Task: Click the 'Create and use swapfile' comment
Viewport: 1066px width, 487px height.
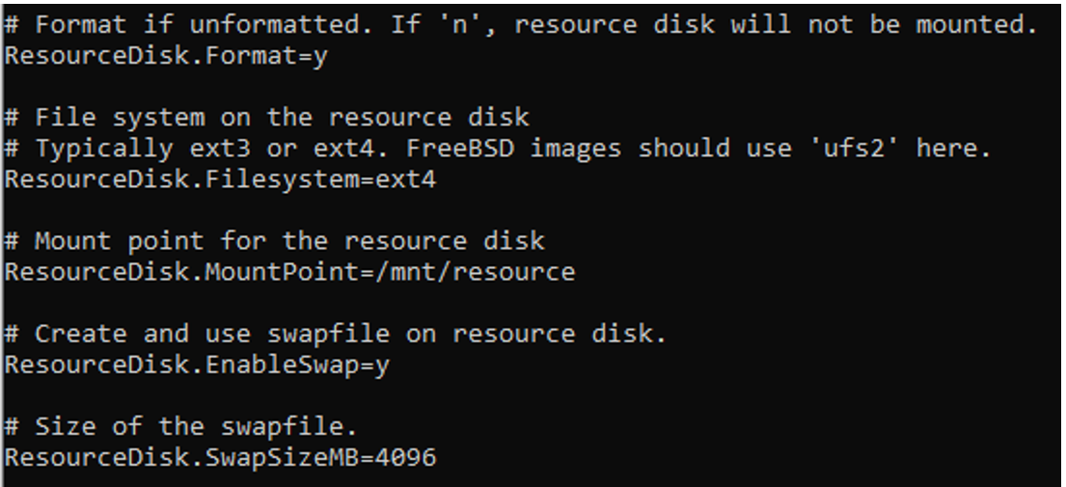Action: pos(212,334)
